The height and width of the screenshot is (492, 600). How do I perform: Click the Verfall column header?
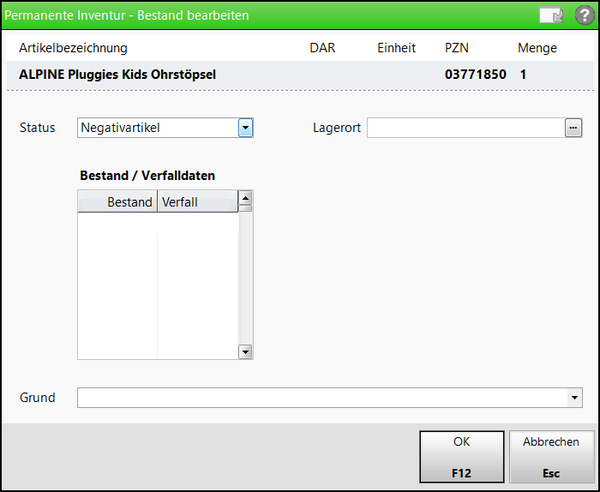[x=197, y=201]
